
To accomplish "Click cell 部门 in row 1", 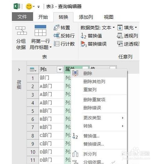I will click(x=51, y=78).
